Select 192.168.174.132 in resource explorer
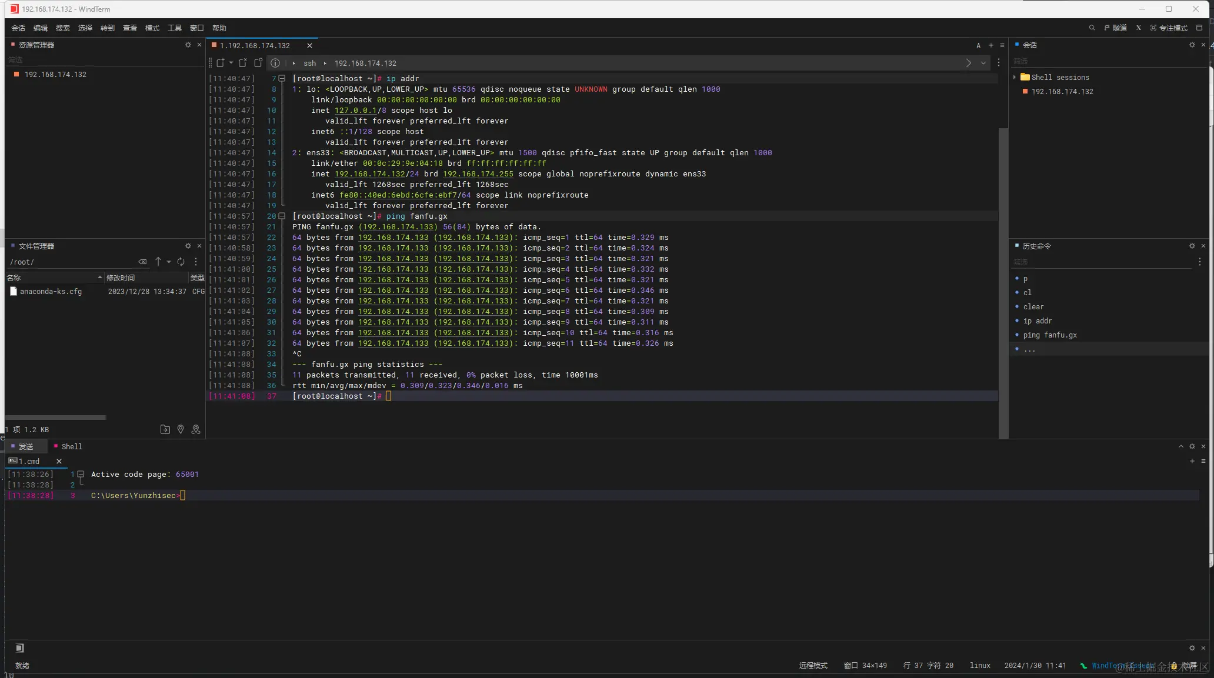This screenshot has width=1214, height=678. pyautogui.click(x=55, y=75)
